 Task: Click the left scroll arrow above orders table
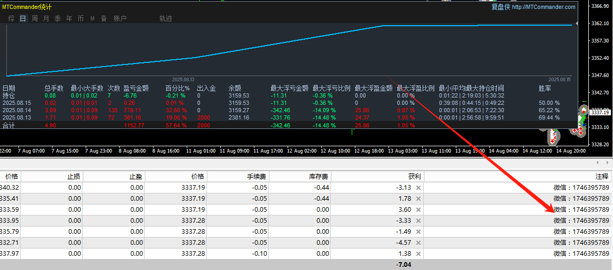tap(597, 162)
